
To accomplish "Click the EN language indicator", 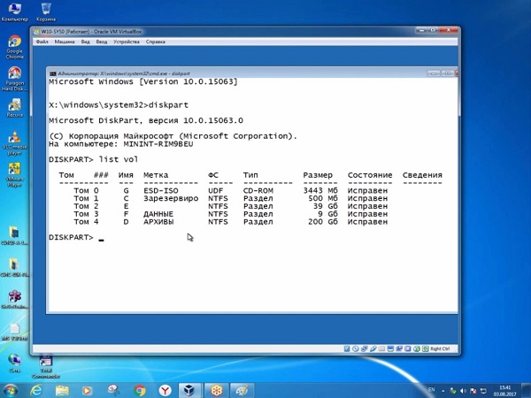I will [x=431, y=389].
